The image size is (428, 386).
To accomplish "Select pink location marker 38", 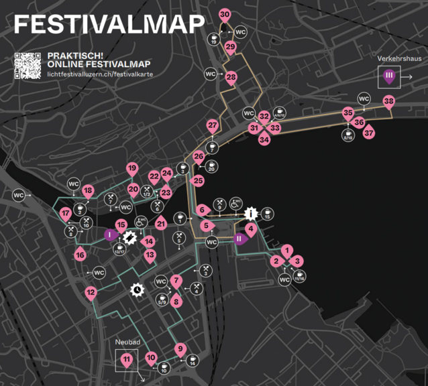I will point(389,103).
